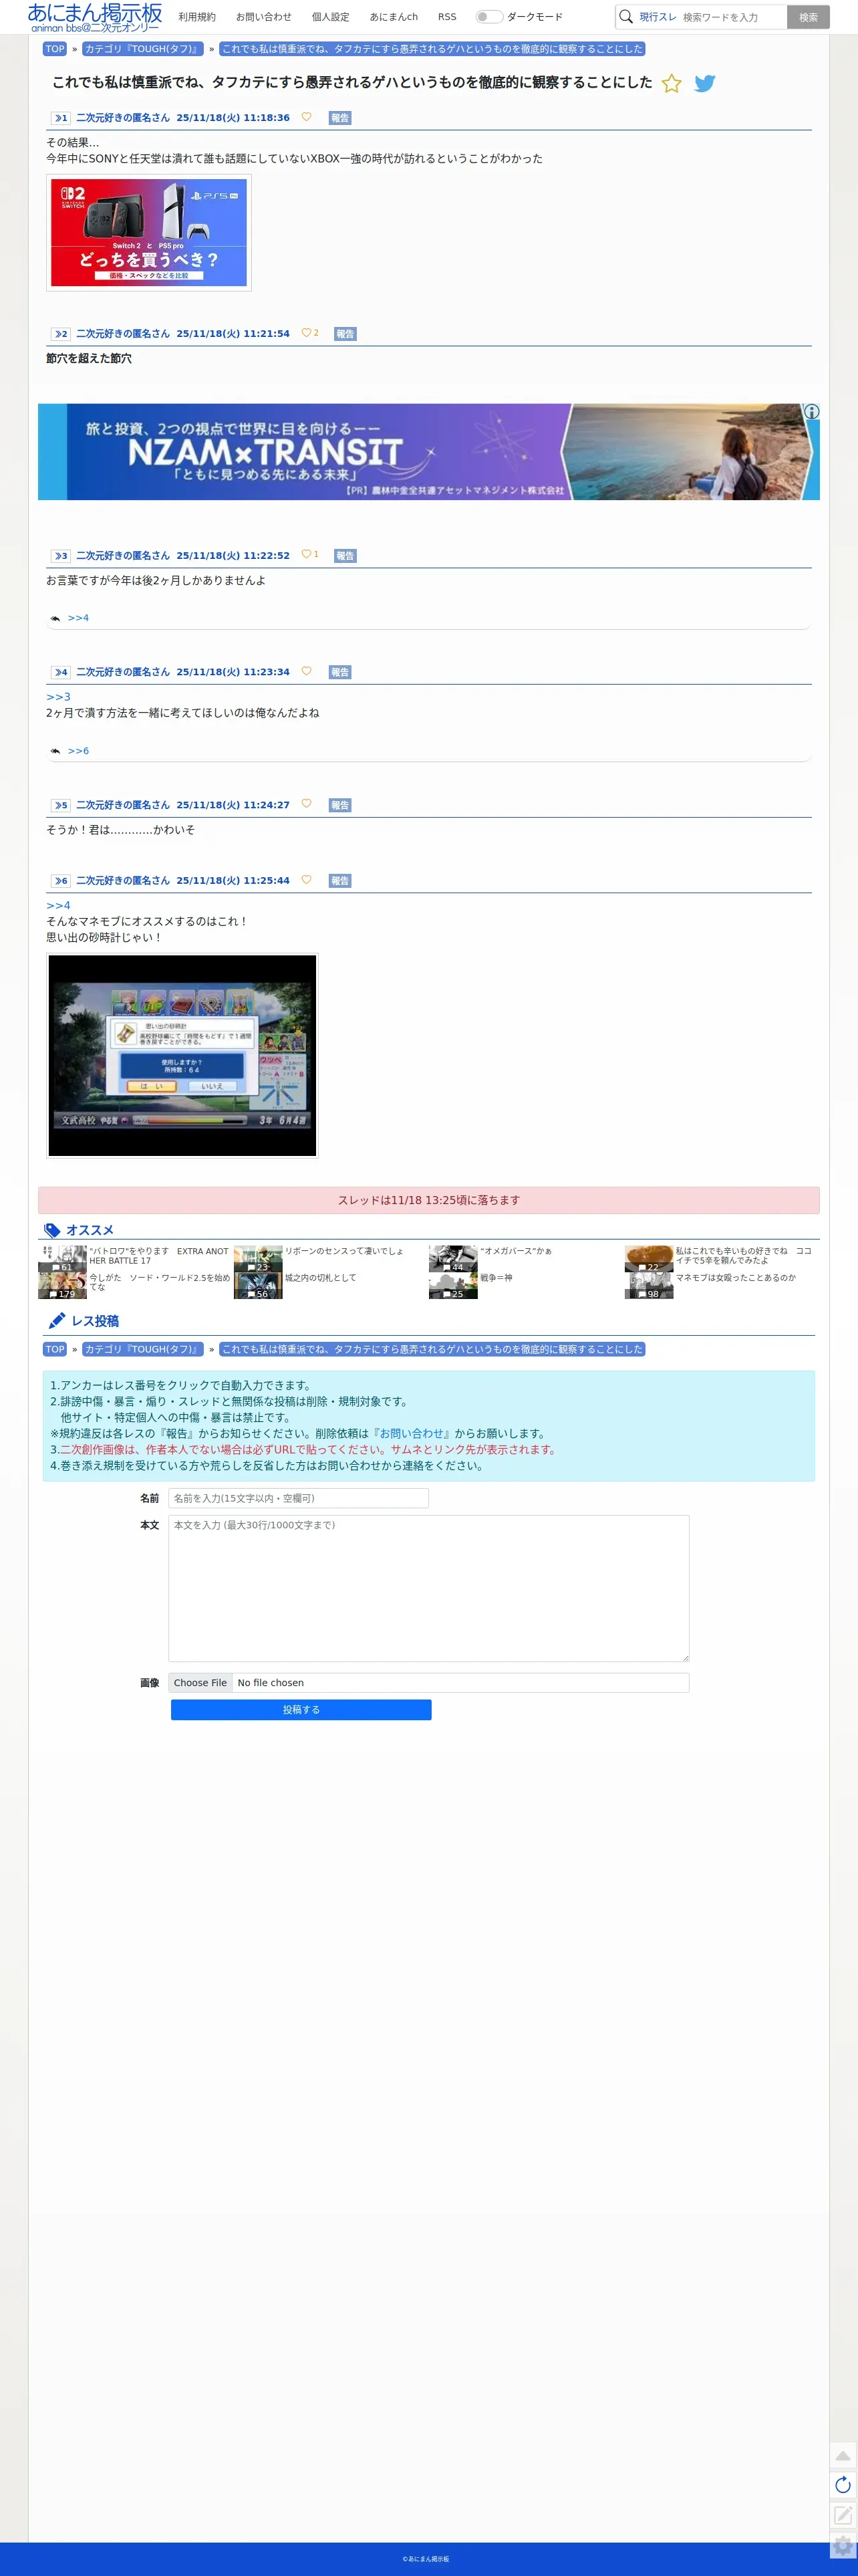858x2576 pixels.
Task: Open recommended thread ソード・ワールド2.5を始め
Action: (x=159, y=1282)
